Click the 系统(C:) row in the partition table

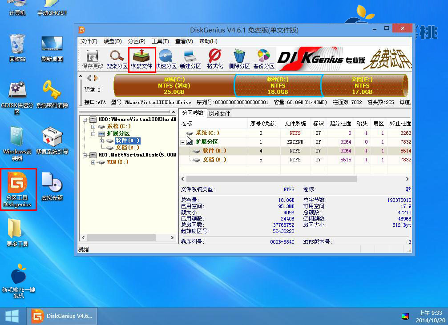point(296,133)
